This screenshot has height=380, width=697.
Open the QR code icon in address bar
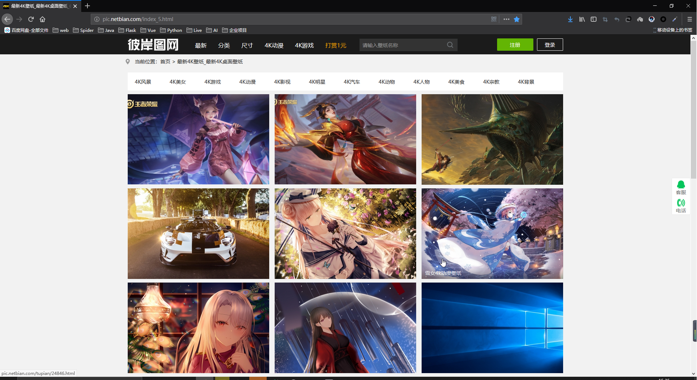point(494,19)
